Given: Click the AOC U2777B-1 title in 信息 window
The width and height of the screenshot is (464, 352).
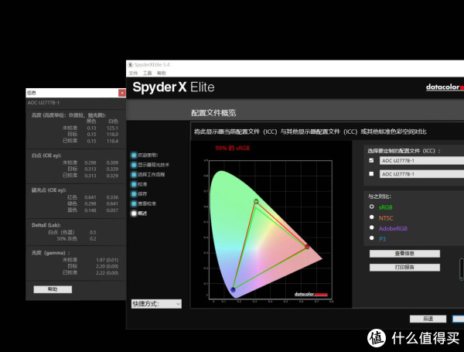Looking at the screenshot, I should (43, 103).
